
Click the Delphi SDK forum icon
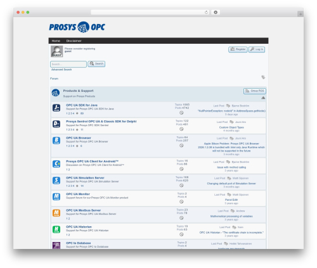tap(56, 124)
